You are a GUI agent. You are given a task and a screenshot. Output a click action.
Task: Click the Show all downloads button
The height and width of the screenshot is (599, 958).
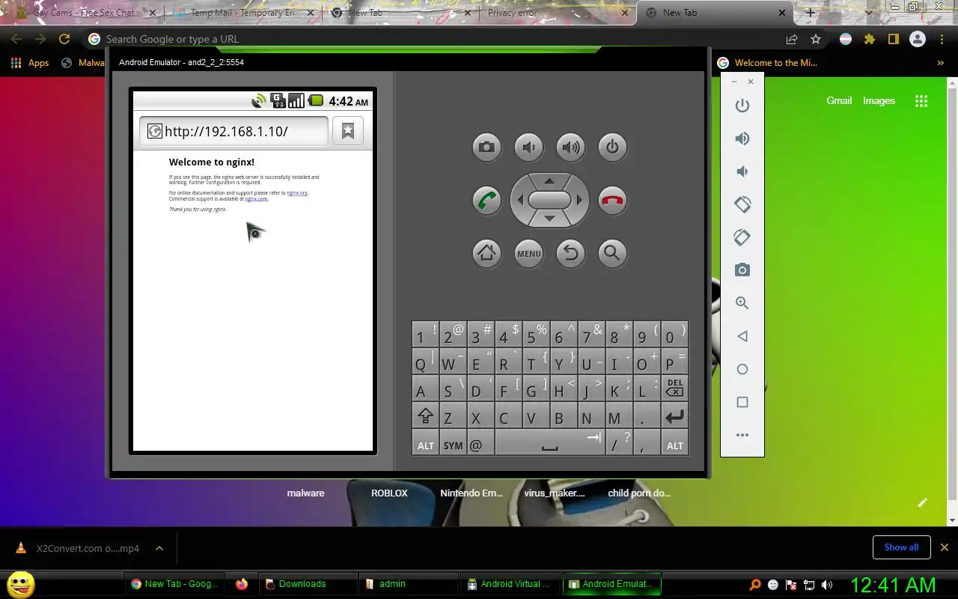pyautogui.click(x=901, y=547)
